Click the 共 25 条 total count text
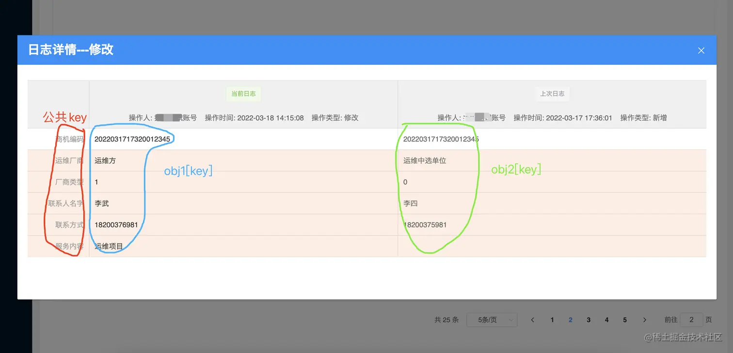Image resolution: width=733 pixels, height=353 pixels. point(446,320)
